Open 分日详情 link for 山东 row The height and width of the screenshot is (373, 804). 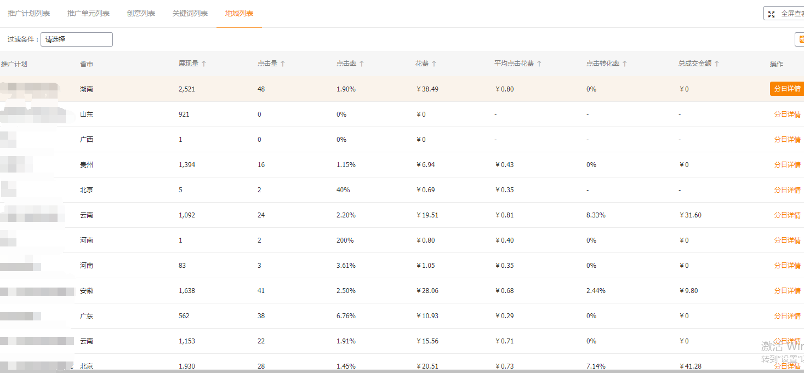[787, 114]
